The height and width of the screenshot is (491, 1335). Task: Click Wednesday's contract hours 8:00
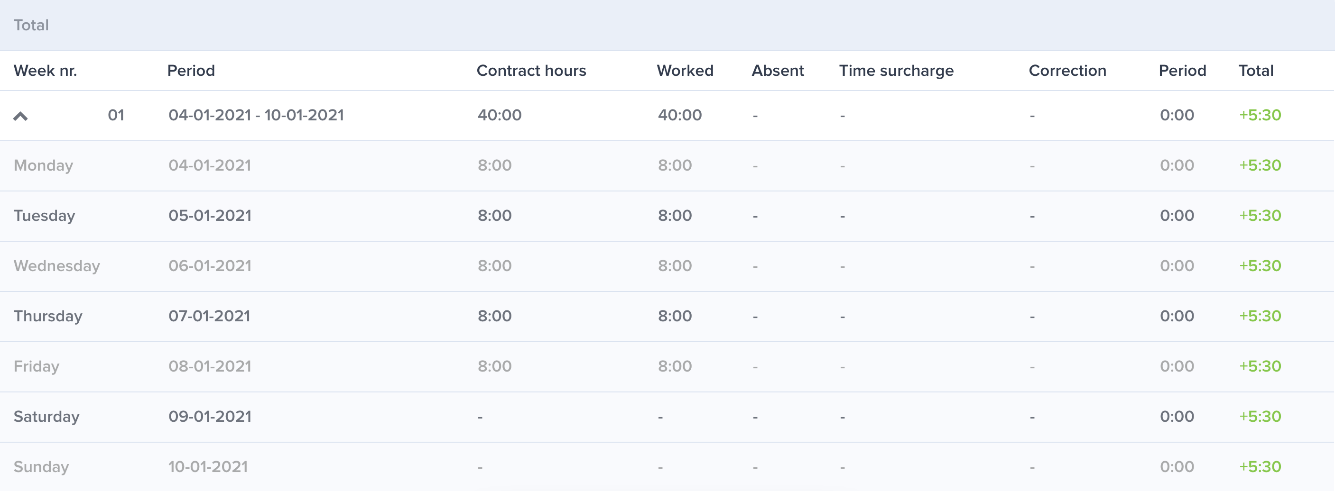coord(494,266)
